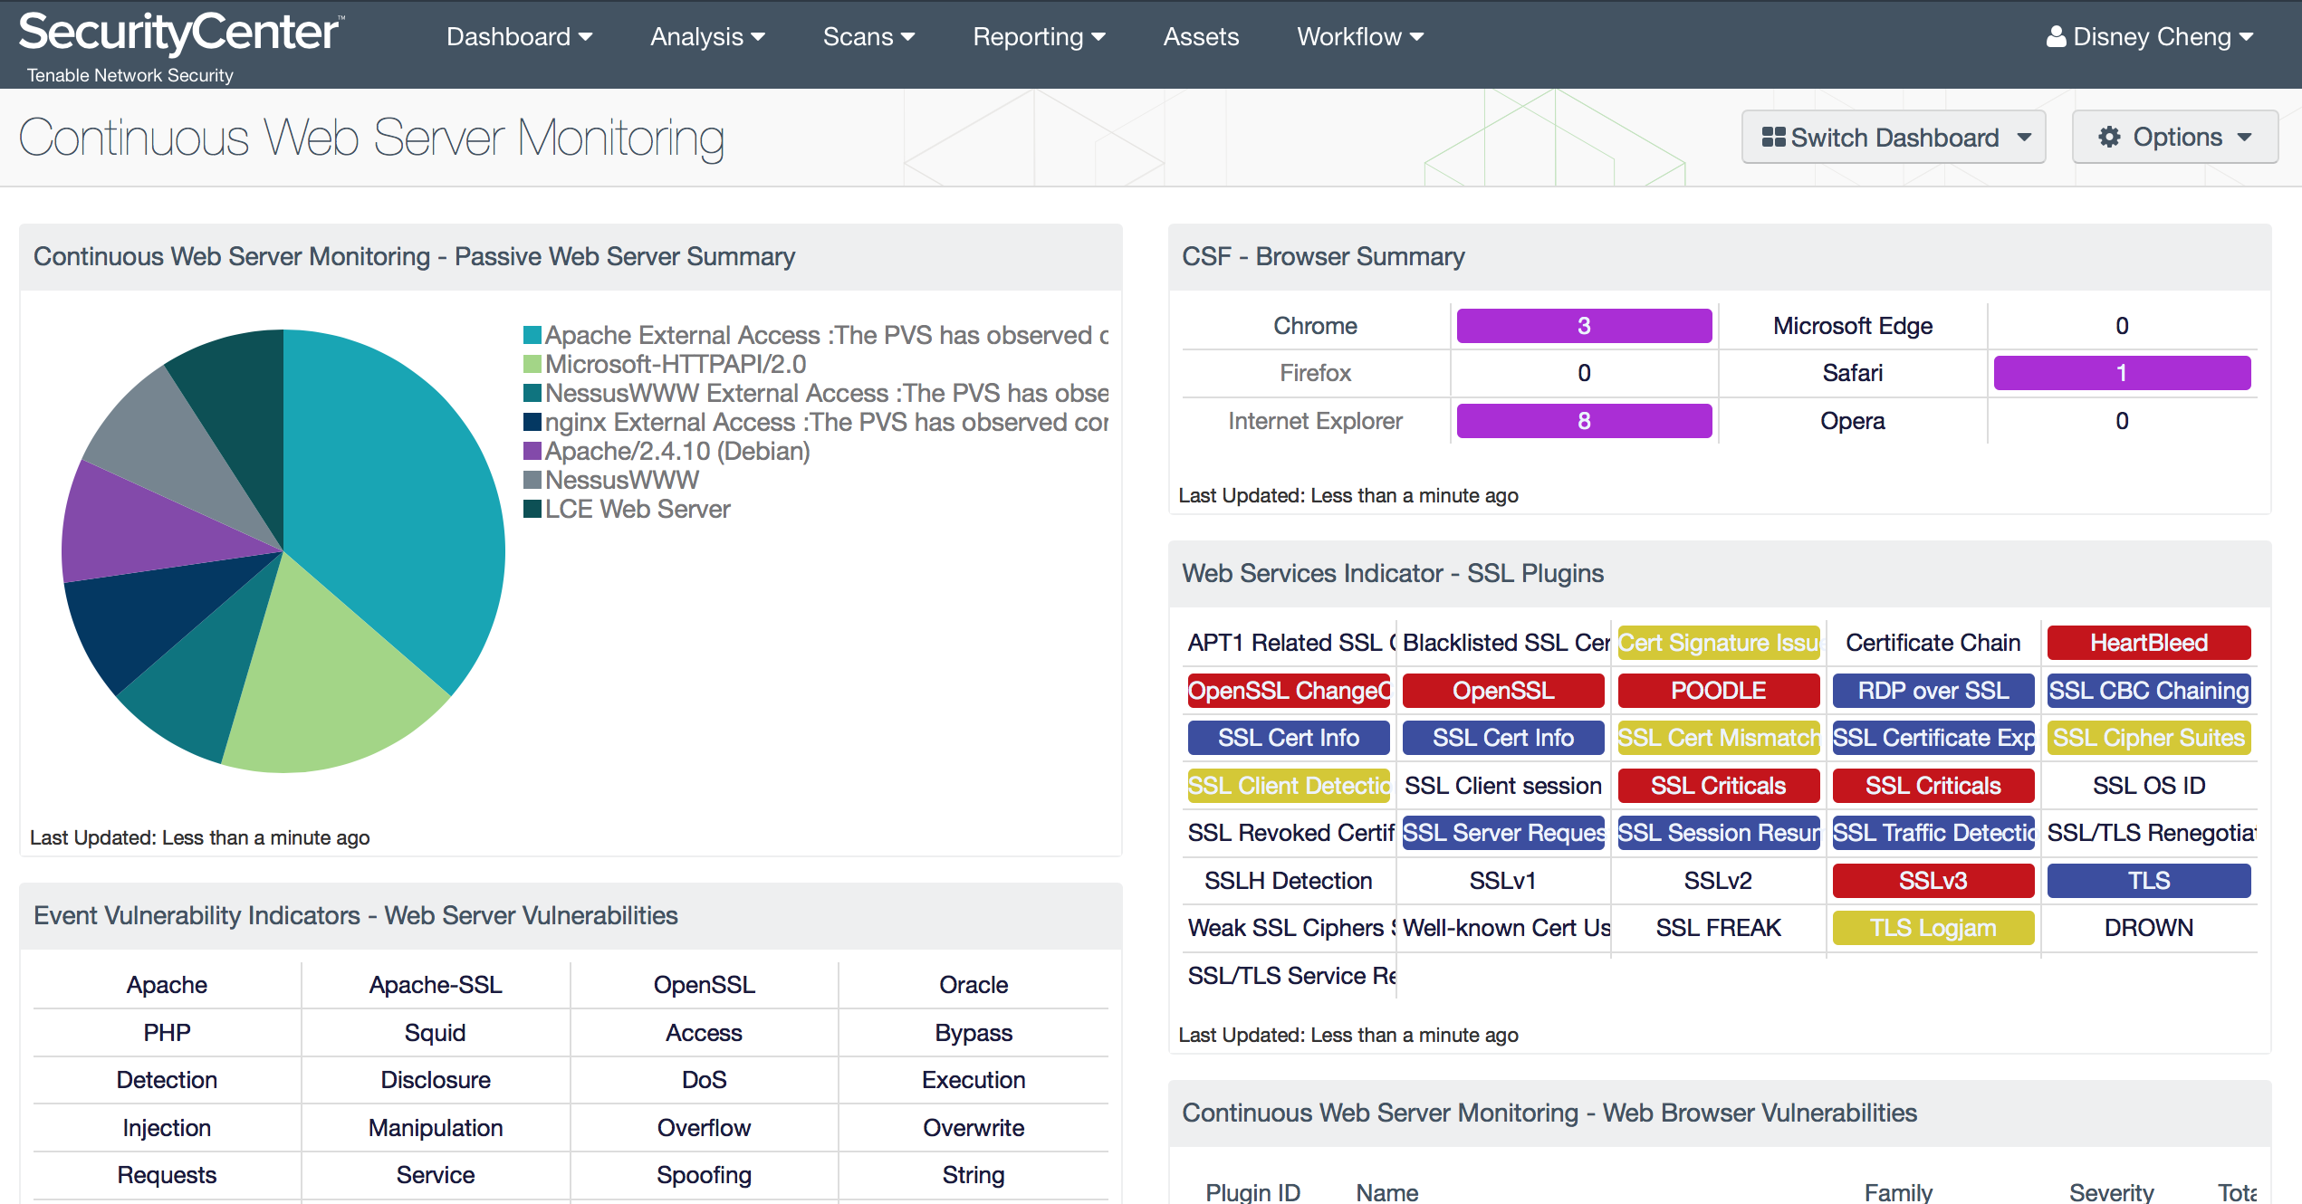The height and width of the screenshot is (1204, 2302).
Task: Click the Injection vulnerability indicator
Action: 167,1128
